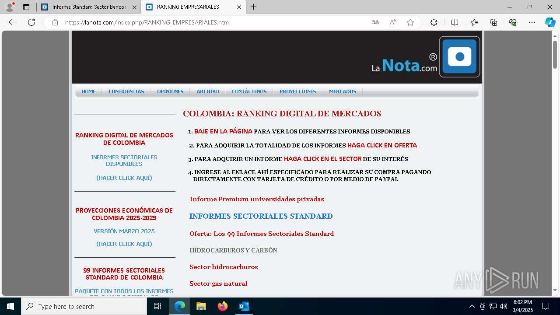Click INFORMES SECTORIALES STANDARD heading
This screenshot has height=315, width=560.
click(261, 216)
